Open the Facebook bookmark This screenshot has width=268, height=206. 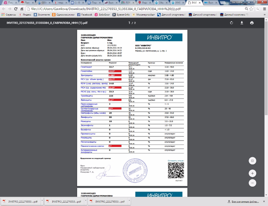[85, 15]
